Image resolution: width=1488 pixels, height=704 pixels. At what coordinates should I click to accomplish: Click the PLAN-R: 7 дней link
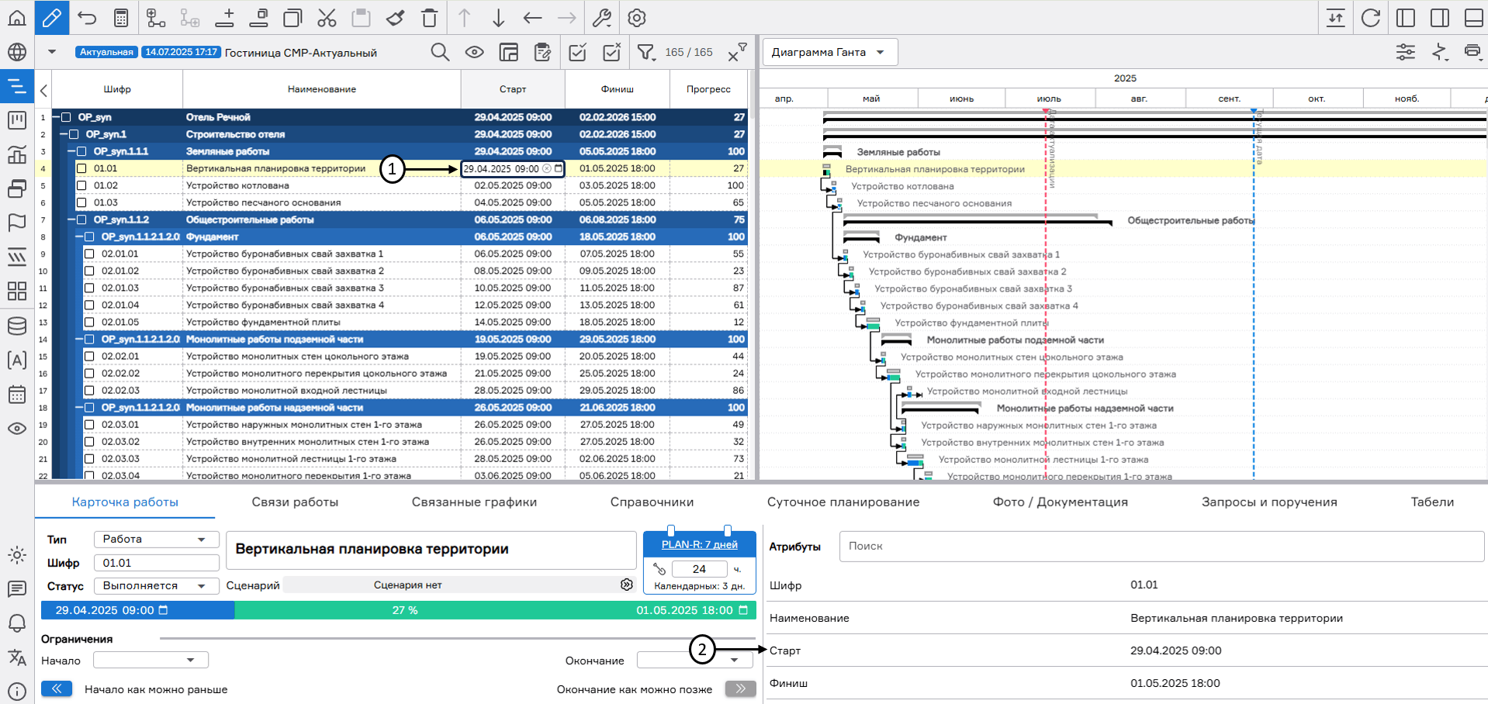pyautogui.click(x=699, y=544)
